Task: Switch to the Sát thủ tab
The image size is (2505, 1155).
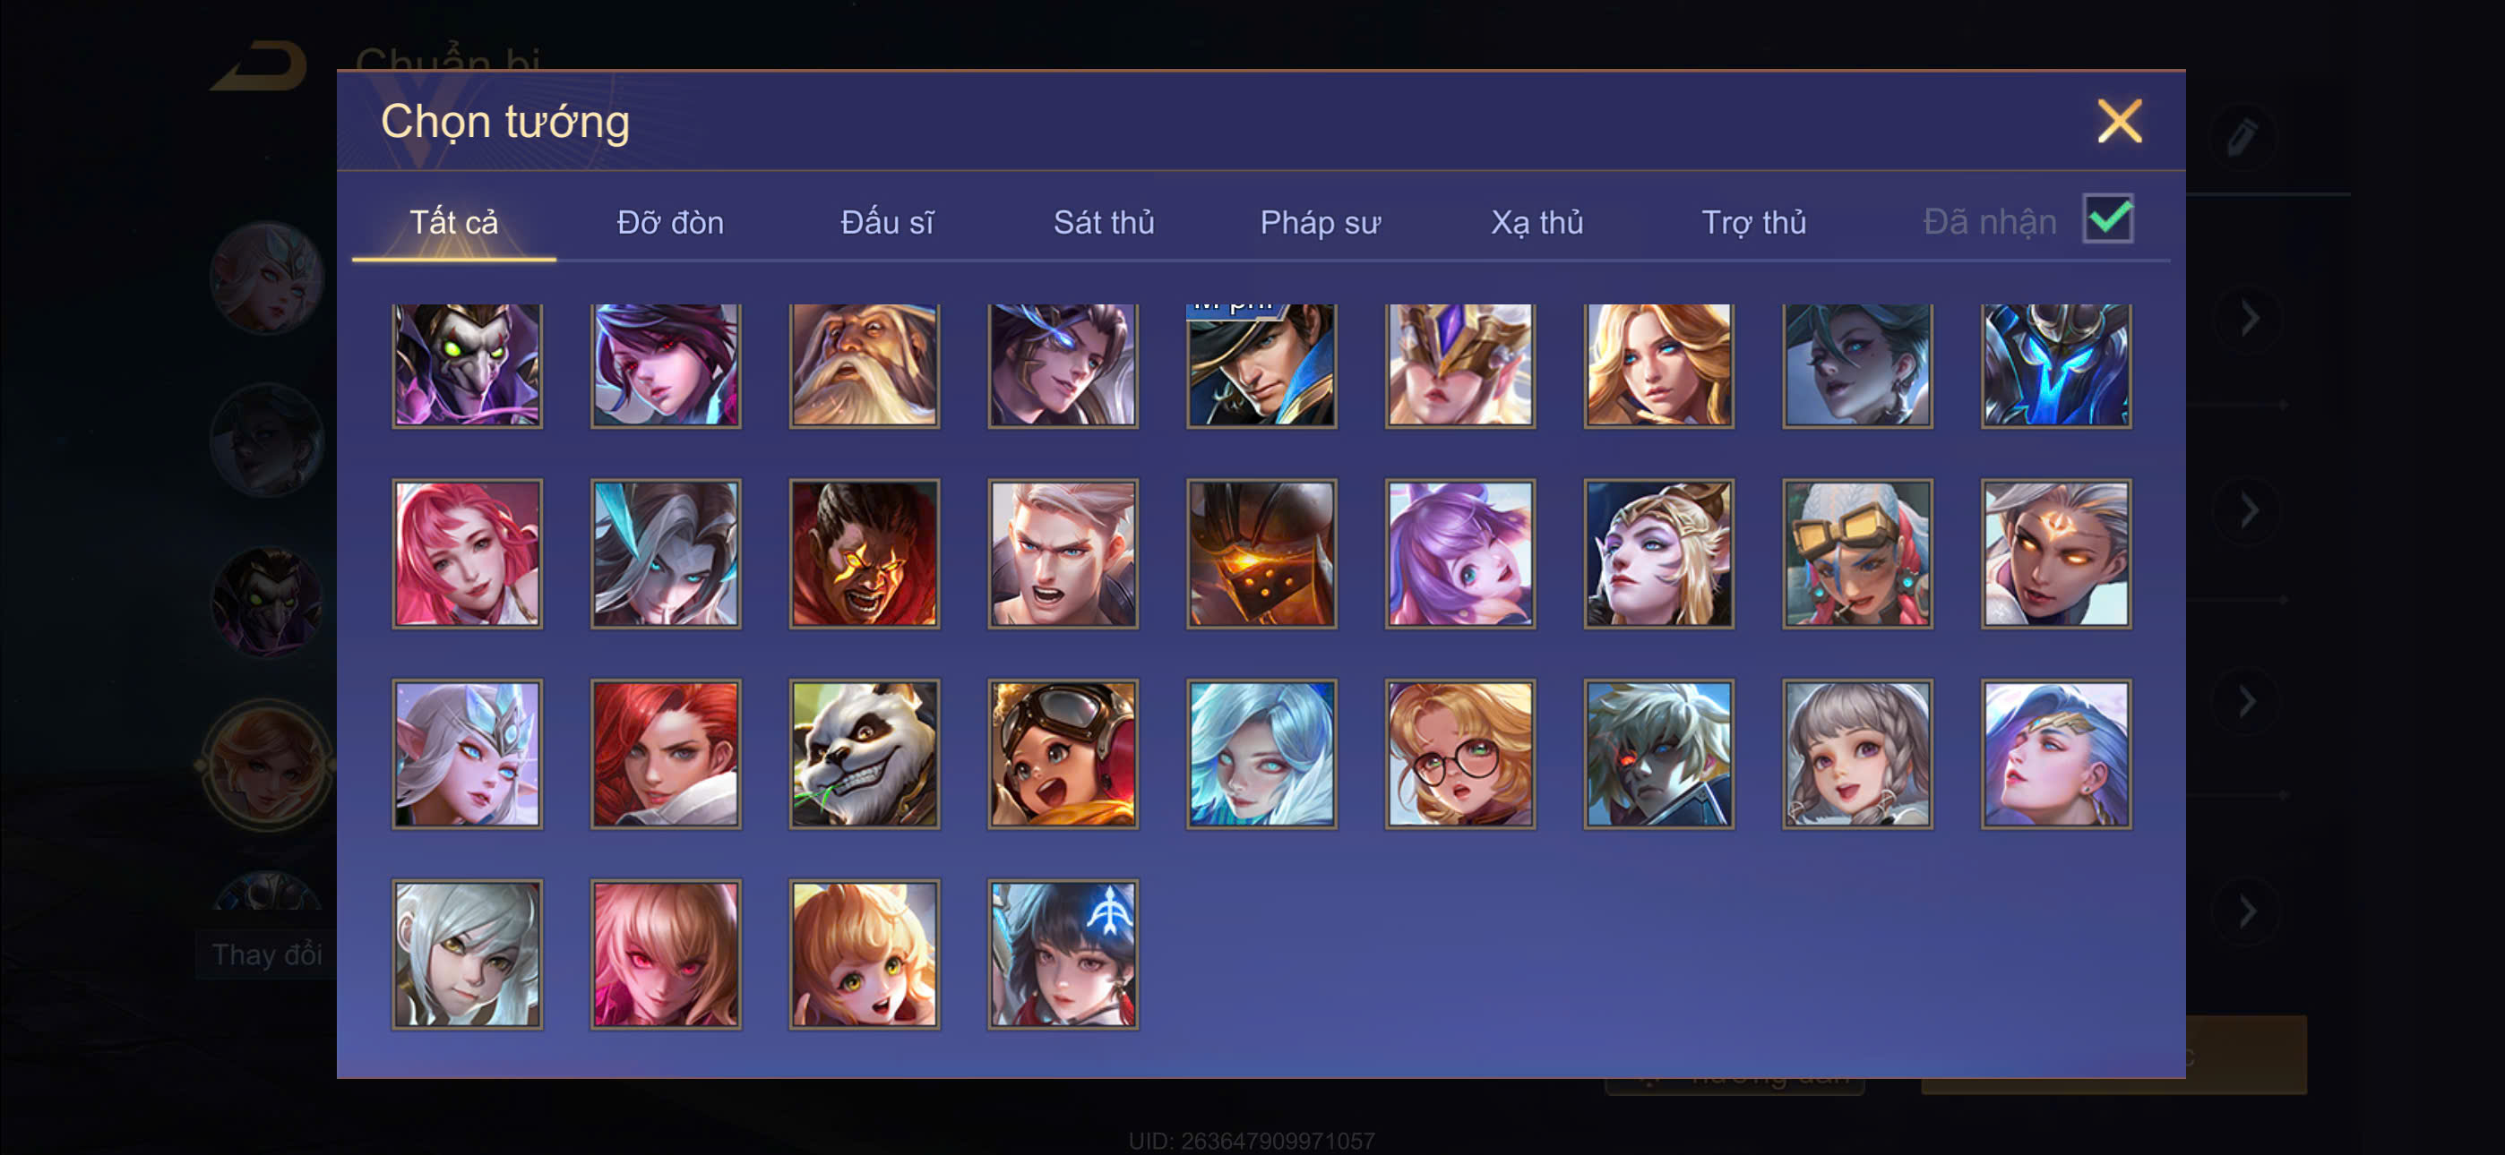Action: tap(1104, 223)
